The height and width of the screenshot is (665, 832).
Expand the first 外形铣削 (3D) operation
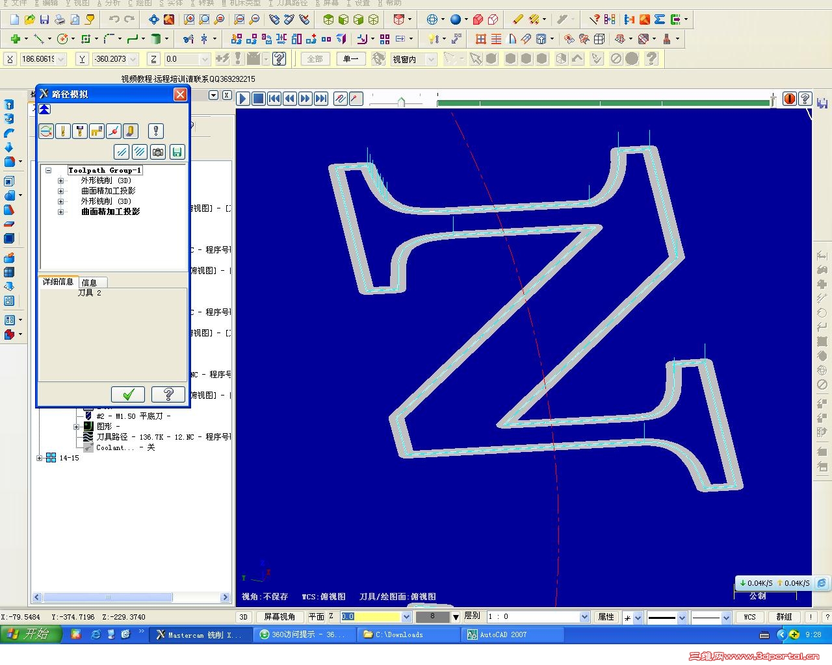tap(60, 181)
